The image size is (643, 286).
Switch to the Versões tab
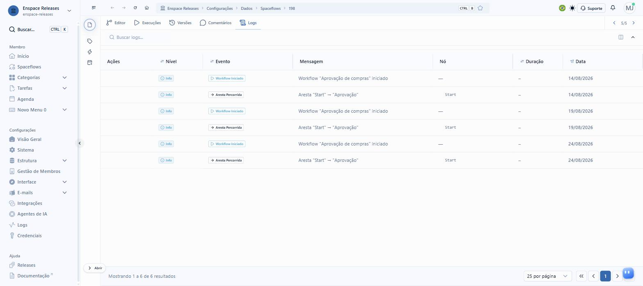click(x=180, y=23)
